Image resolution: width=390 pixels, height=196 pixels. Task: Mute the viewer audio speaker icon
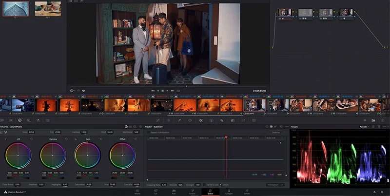[83, 91]
